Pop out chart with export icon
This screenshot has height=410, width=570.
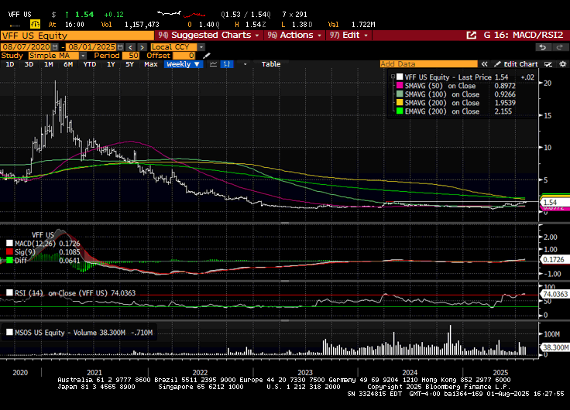(x=471, y=36)
